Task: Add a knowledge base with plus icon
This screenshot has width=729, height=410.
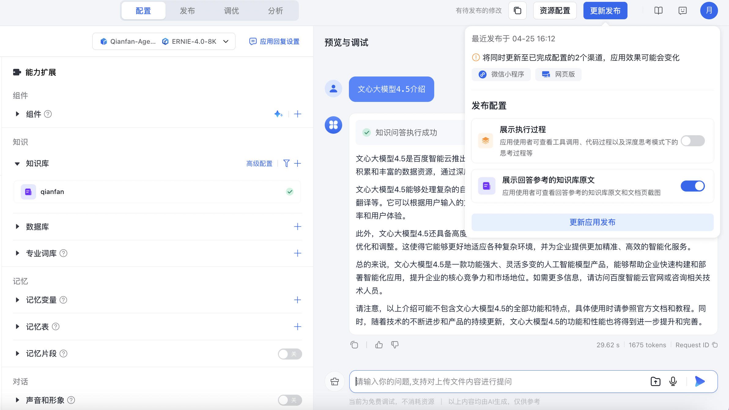Action: click(298, 163)
